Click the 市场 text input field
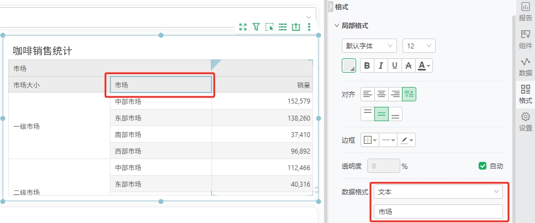The height and width of the screenshot is (223, 535). (x=438, y=211)
